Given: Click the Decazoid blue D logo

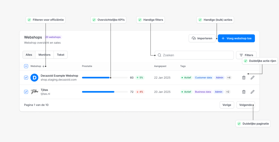Looking at the screenshot, I should tap(34, 78).
